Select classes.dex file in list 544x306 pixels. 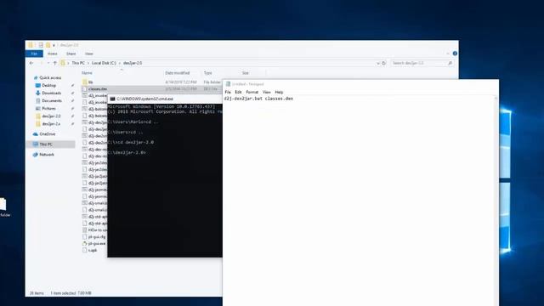[x=98, y=89]
